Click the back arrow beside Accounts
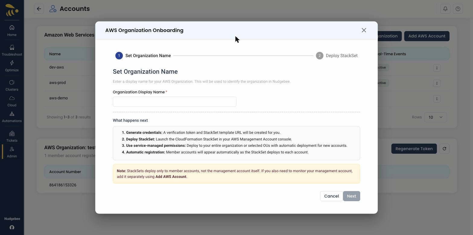This screenshot has height=235, width=473. click(39, 9)
